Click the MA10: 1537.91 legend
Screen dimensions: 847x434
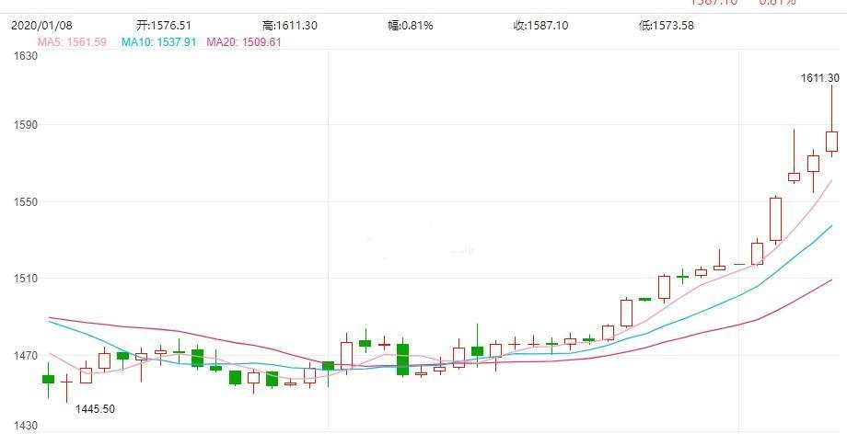158,42
